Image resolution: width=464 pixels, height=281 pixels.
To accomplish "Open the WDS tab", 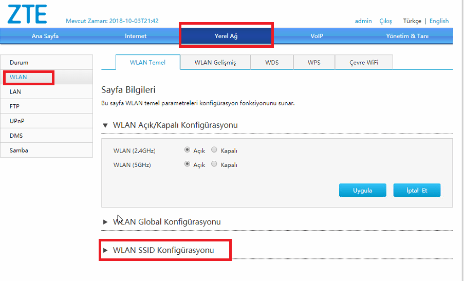I will pyautogui.click(x=272, y=62).
